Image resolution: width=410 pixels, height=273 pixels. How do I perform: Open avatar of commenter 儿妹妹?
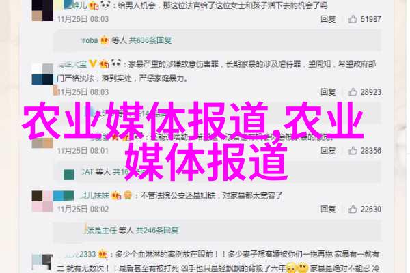pos(42,201)
